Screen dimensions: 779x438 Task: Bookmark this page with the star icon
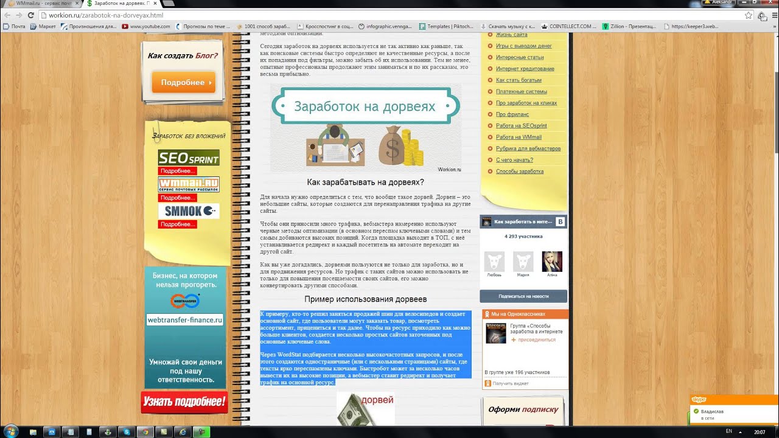tap(749, 15)
